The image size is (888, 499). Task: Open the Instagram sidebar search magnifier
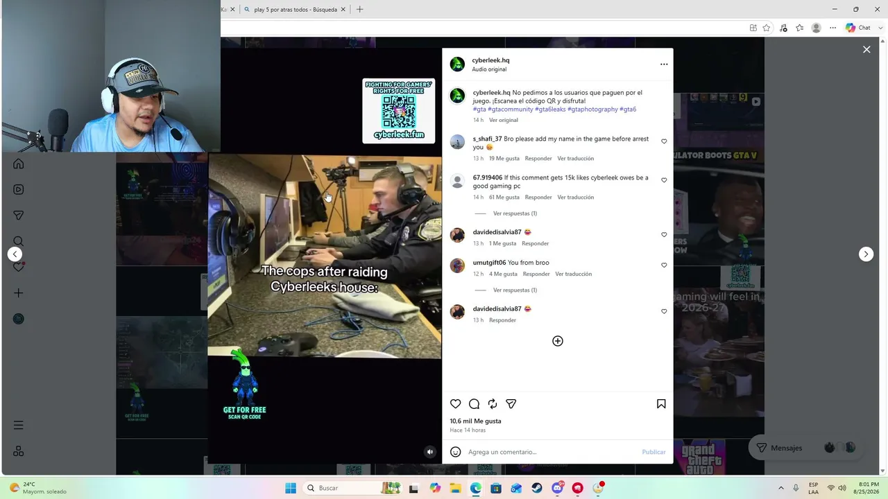click(x=19, y=241)
